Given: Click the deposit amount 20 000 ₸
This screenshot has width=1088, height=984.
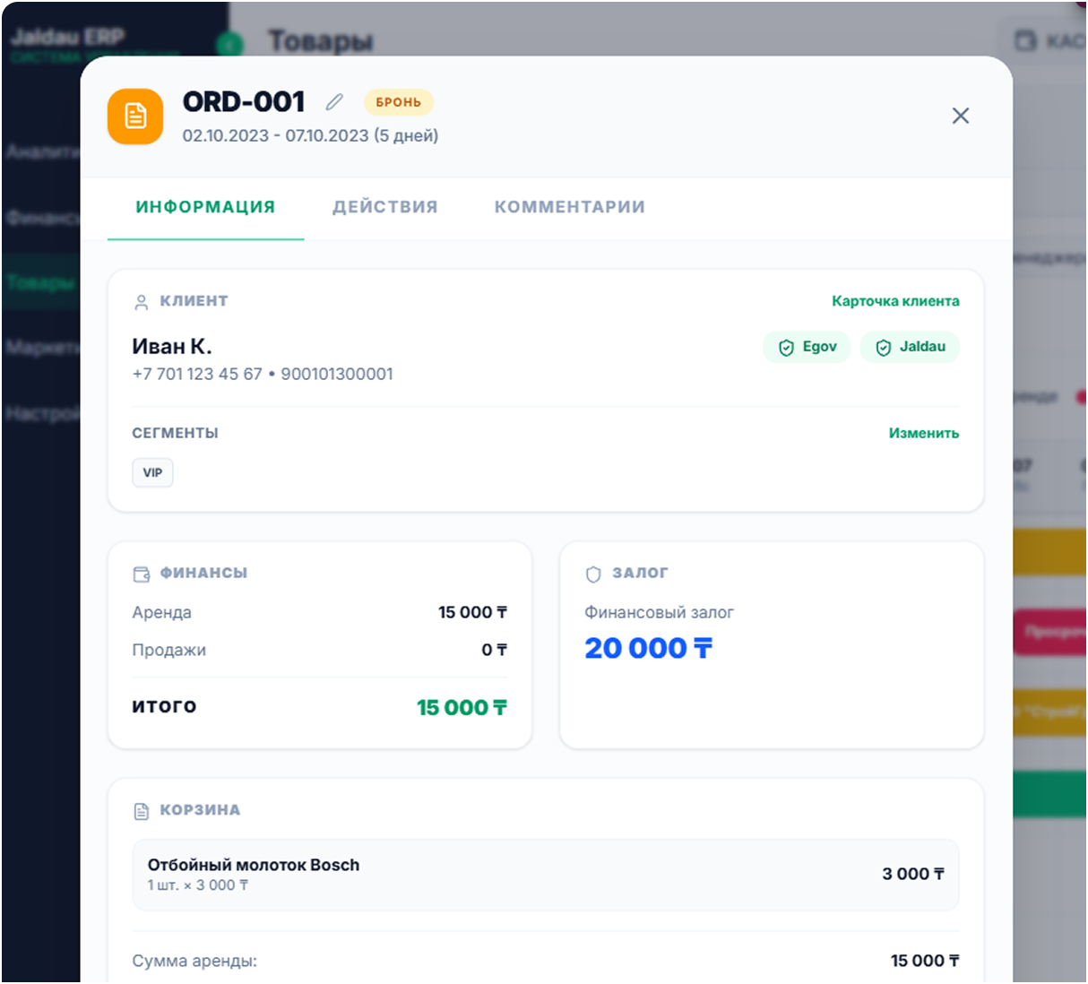Looking at the screenshot, I should [x=649, y=648].
